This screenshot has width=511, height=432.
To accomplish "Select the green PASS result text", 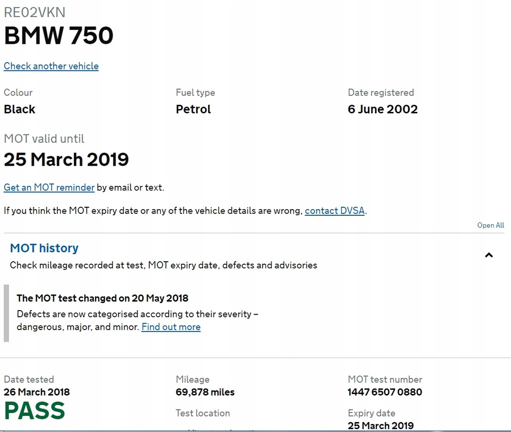I will (x=34, y=411).
